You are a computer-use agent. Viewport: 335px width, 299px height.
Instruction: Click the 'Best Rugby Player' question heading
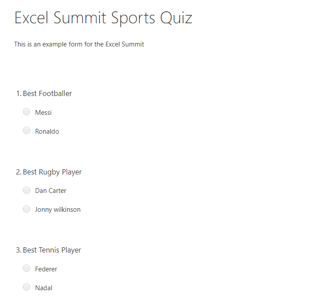click(52, 172)
